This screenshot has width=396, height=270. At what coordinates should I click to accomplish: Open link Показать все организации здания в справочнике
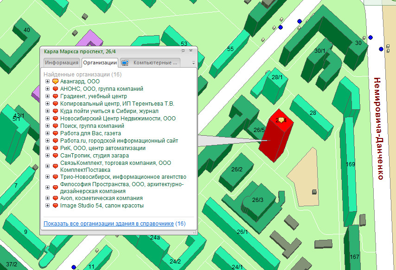pos(109,224)
